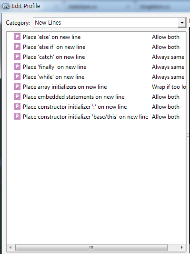This screenshot has height=254, width=190.
Task: Click the property icon beside Place 'else' on new line
Action: pos(17,37)
